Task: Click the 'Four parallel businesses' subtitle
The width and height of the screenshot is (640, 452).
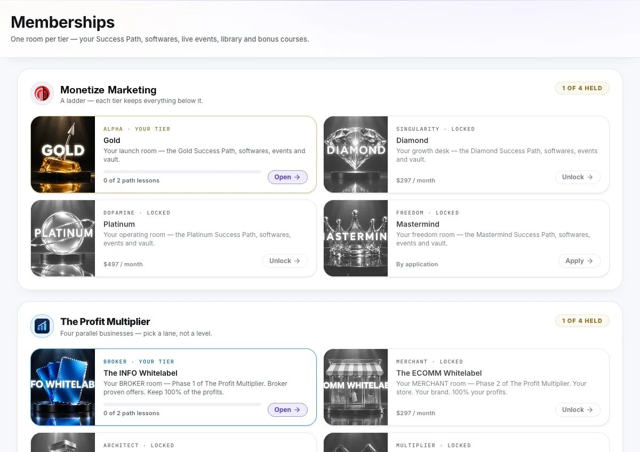Action: tap(136, 334)
